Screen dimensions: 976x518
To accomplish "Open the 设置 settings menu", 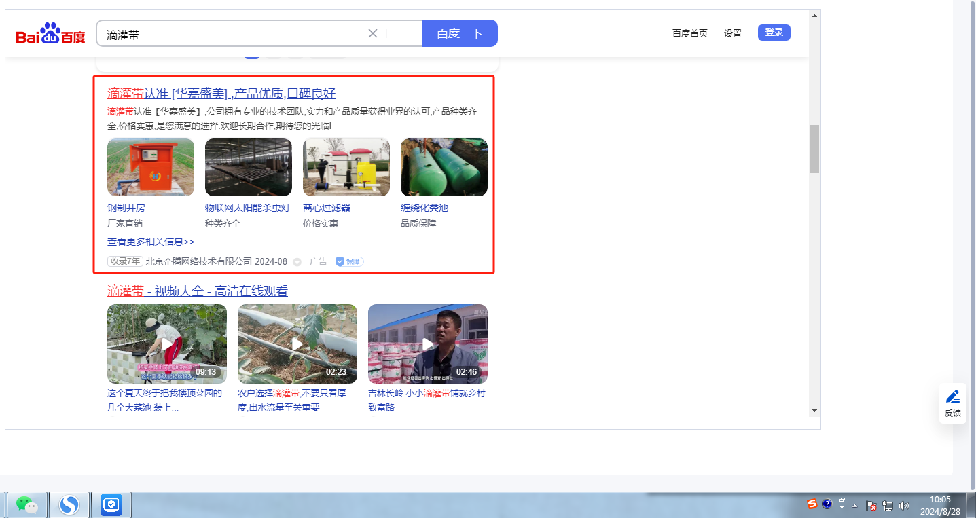I will 733,33.
